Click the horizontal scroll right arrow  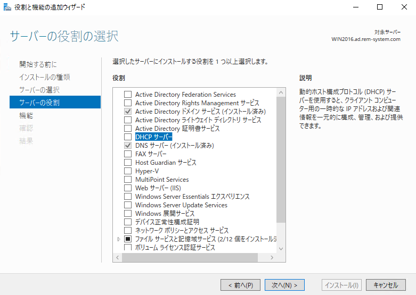click(x=272, y=257)
